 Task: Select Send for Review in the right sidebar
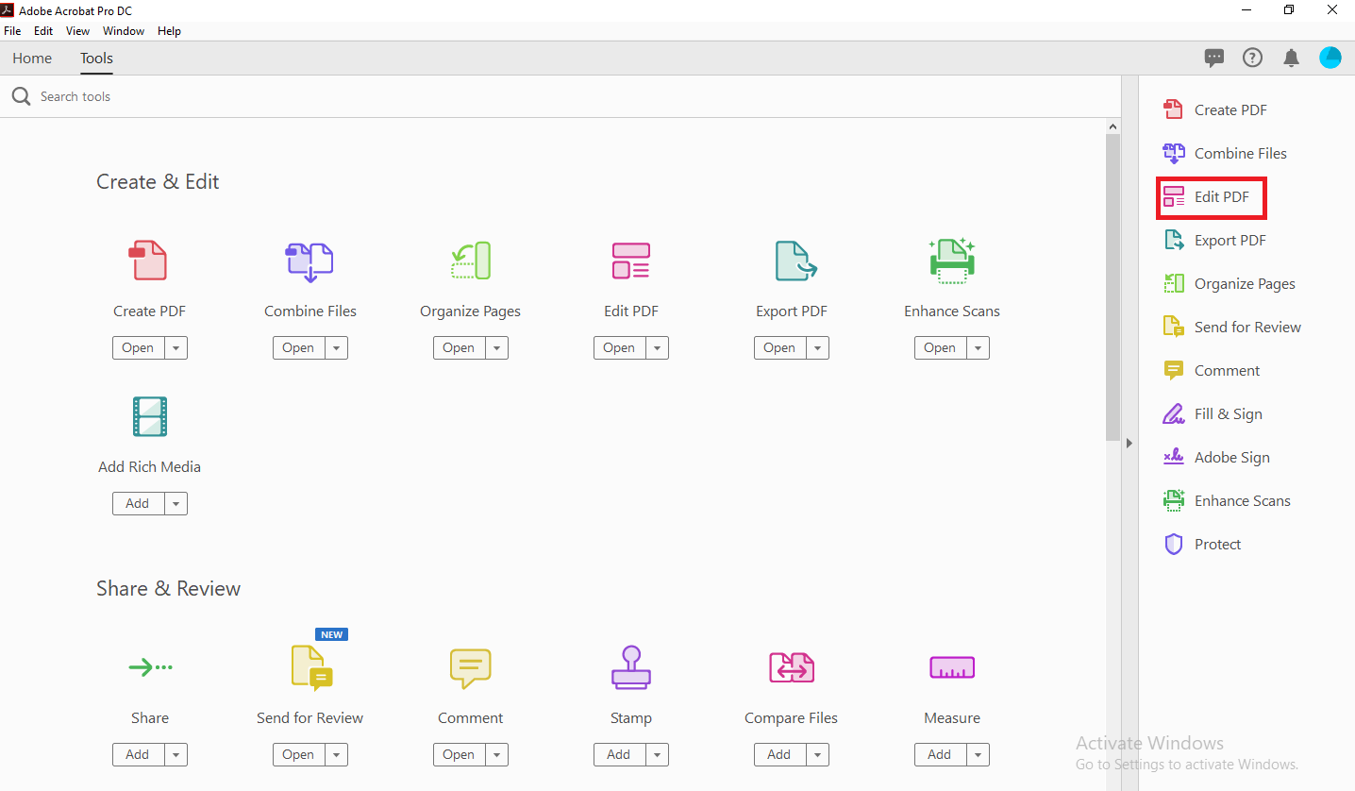pyautogui.click(x=1231, y=327)
